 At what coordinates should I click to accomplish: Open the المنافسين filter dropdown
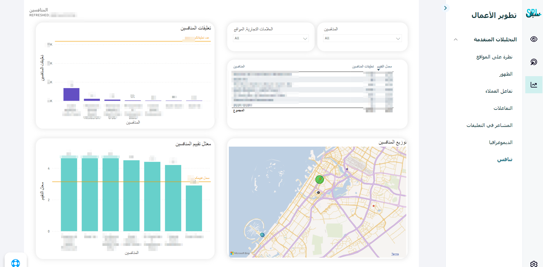click(x=362, y=38)
